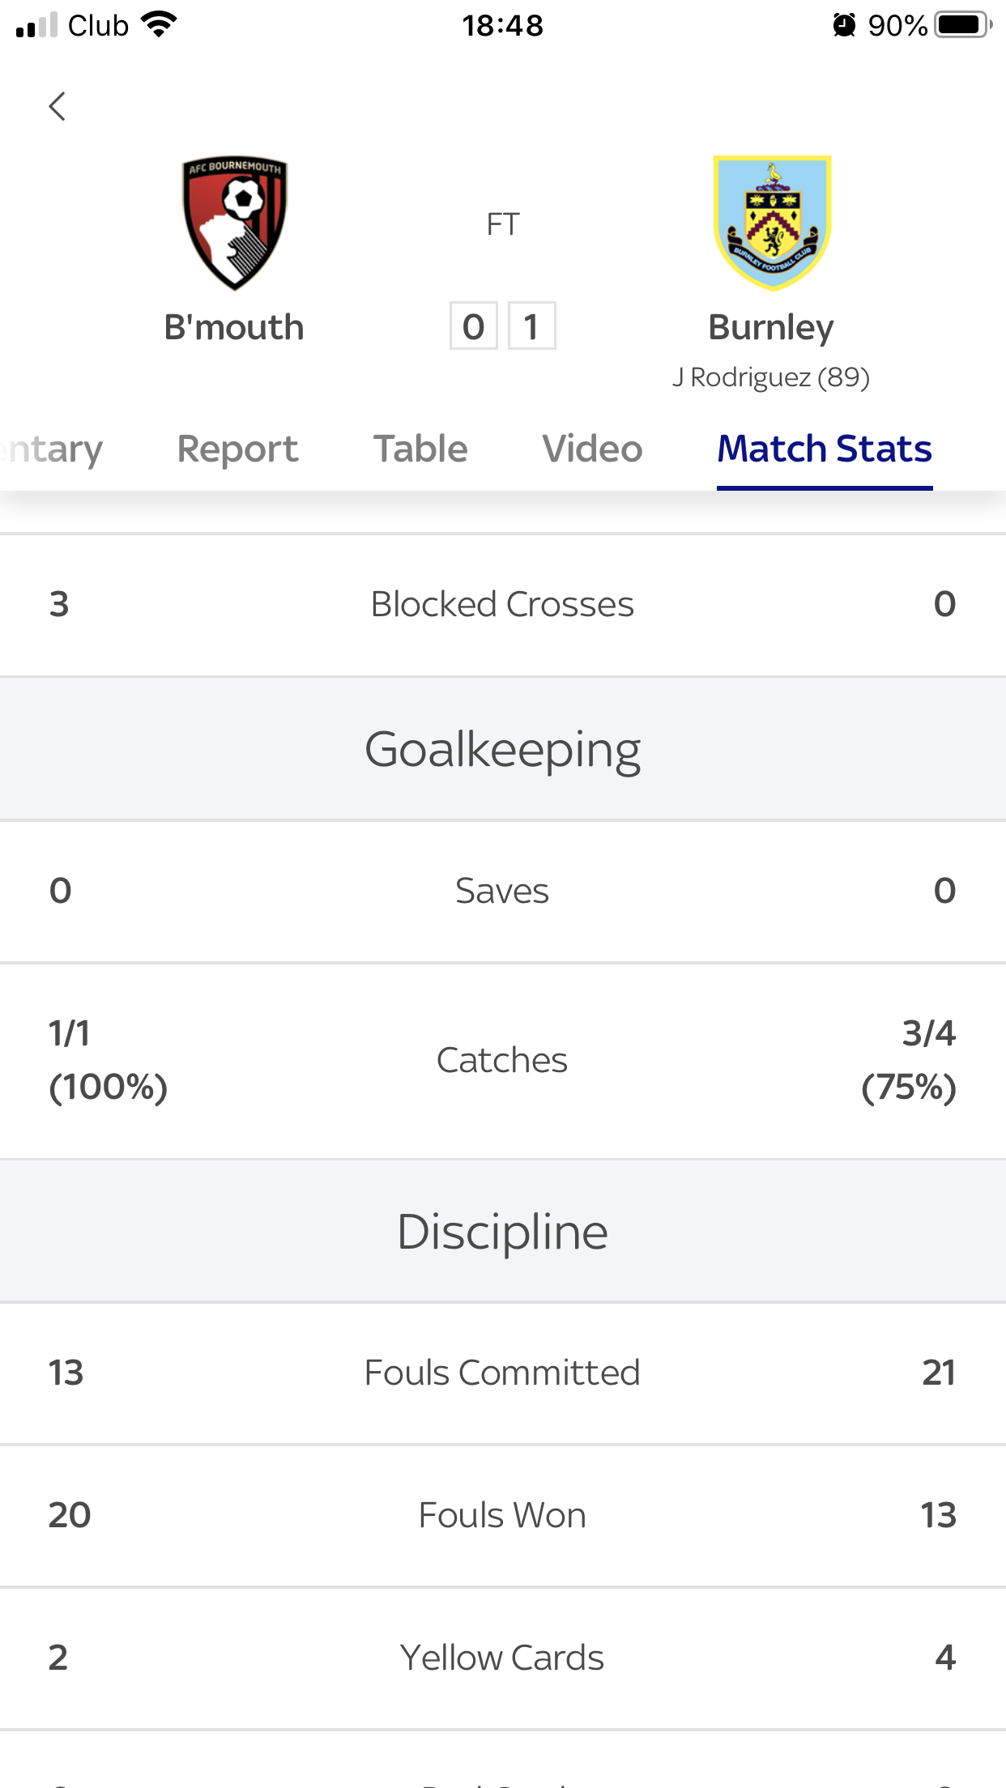Image resolution: width=1006 pixels, height=1788 pixels.
Task: Tap the cellular signal bars
Action: [36, 25]
